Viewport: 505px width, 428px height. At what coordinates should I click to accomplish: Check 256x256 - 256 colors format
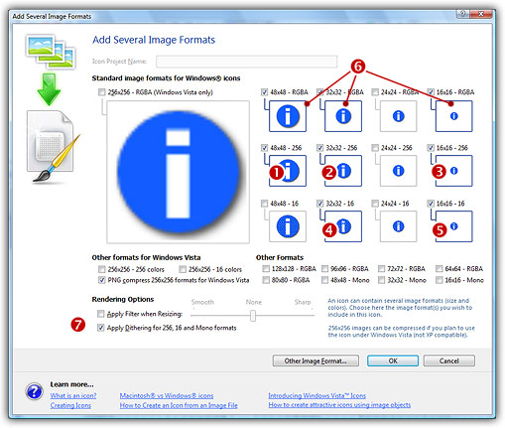coord(101,269)
